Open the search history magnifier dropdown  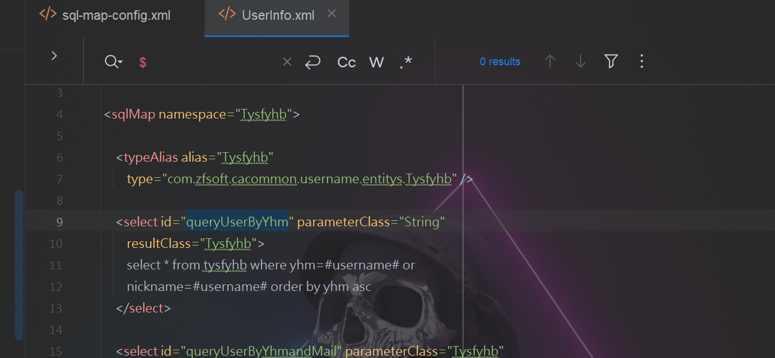(113, 62)
